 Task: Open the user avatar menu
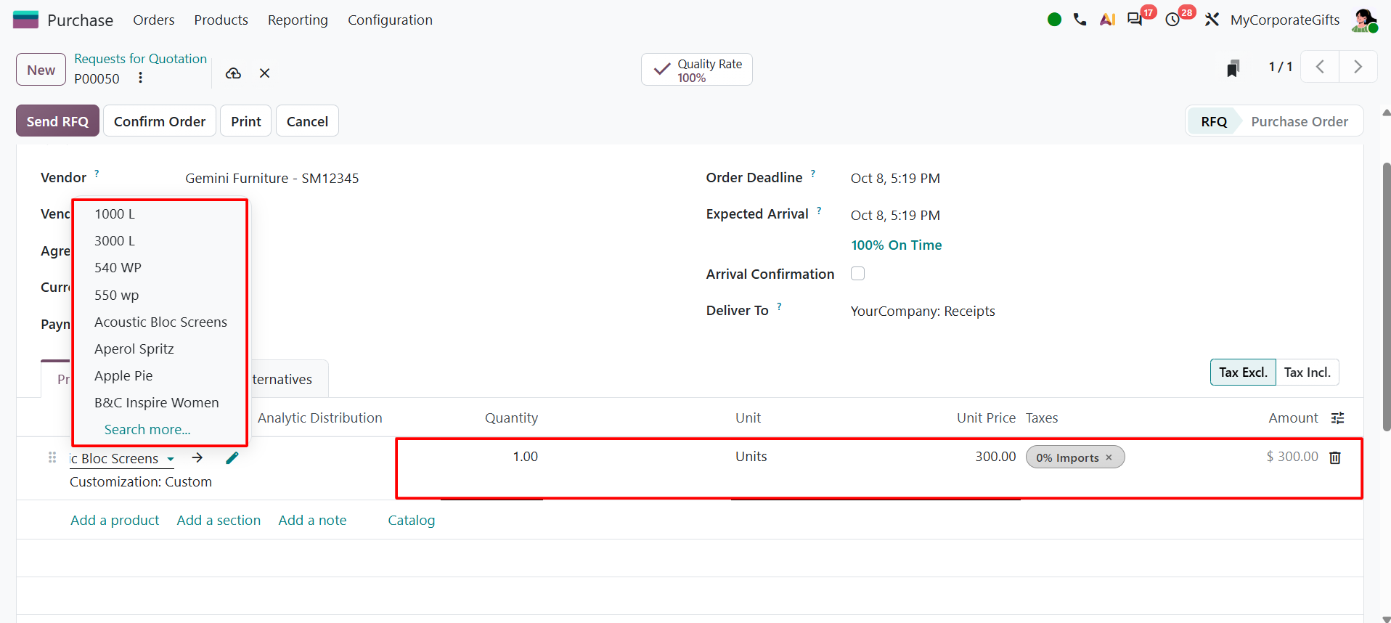tap(1364, 20)
